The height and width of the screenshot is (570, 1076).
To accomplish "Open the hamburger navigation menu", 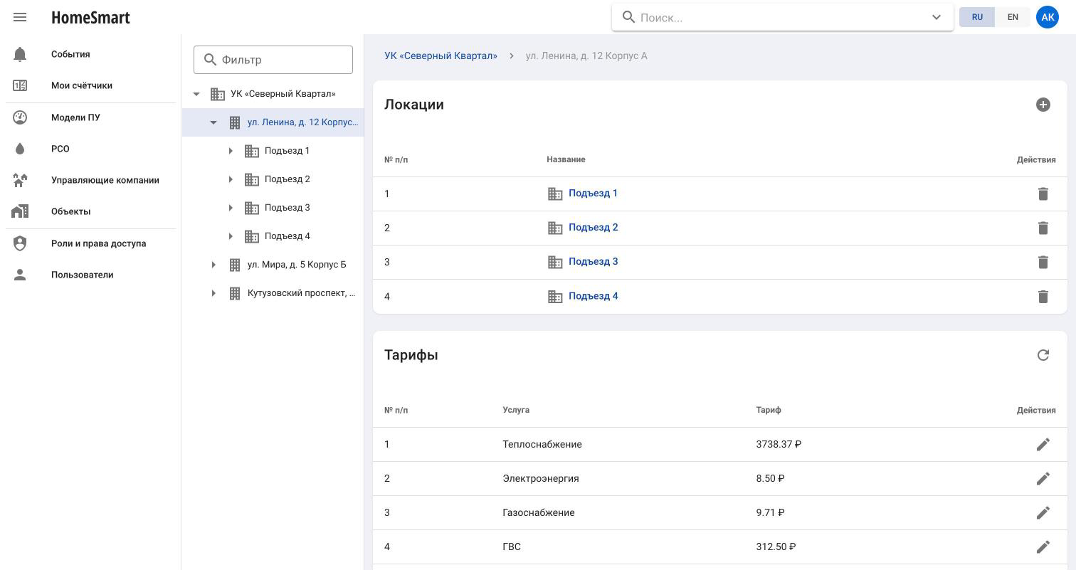I will point(20,17).
